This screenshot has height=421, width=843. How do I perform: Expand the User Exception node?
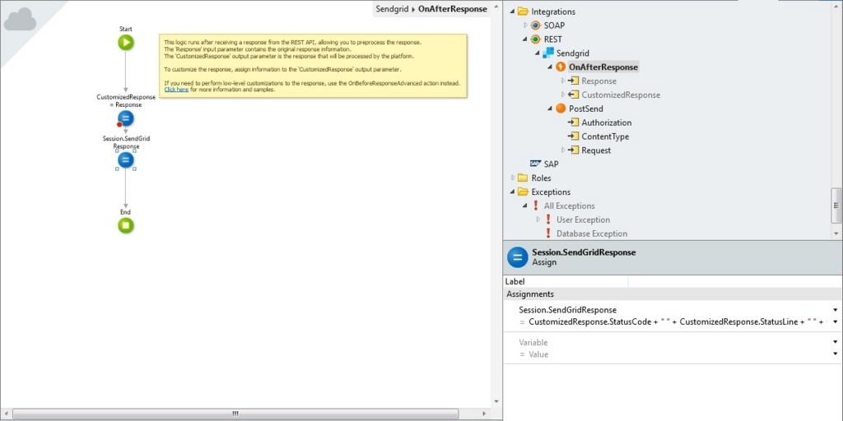point(538,220)
